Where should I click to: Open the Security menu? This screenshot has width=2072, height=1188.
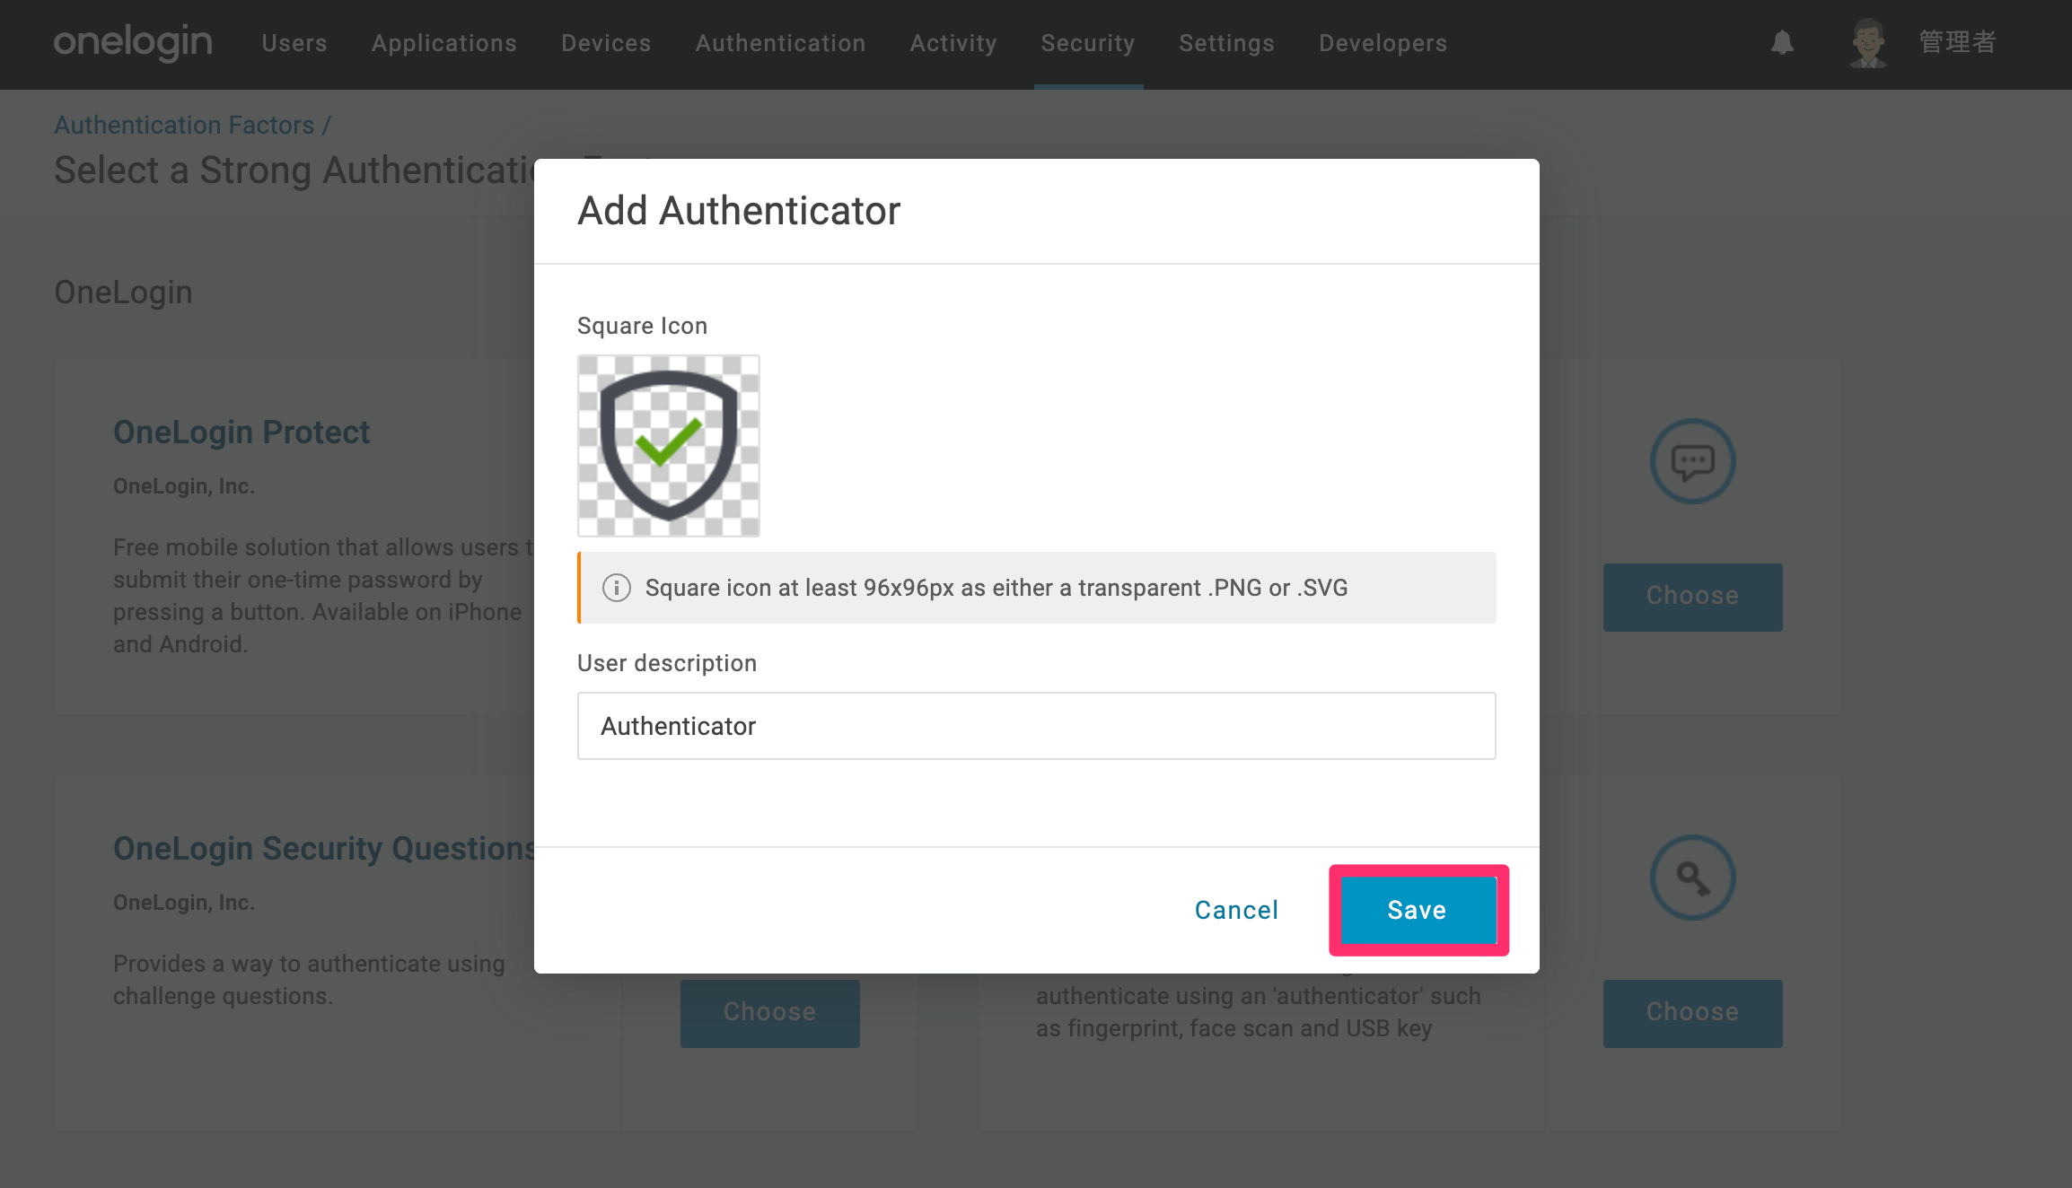pos(1088,43)
